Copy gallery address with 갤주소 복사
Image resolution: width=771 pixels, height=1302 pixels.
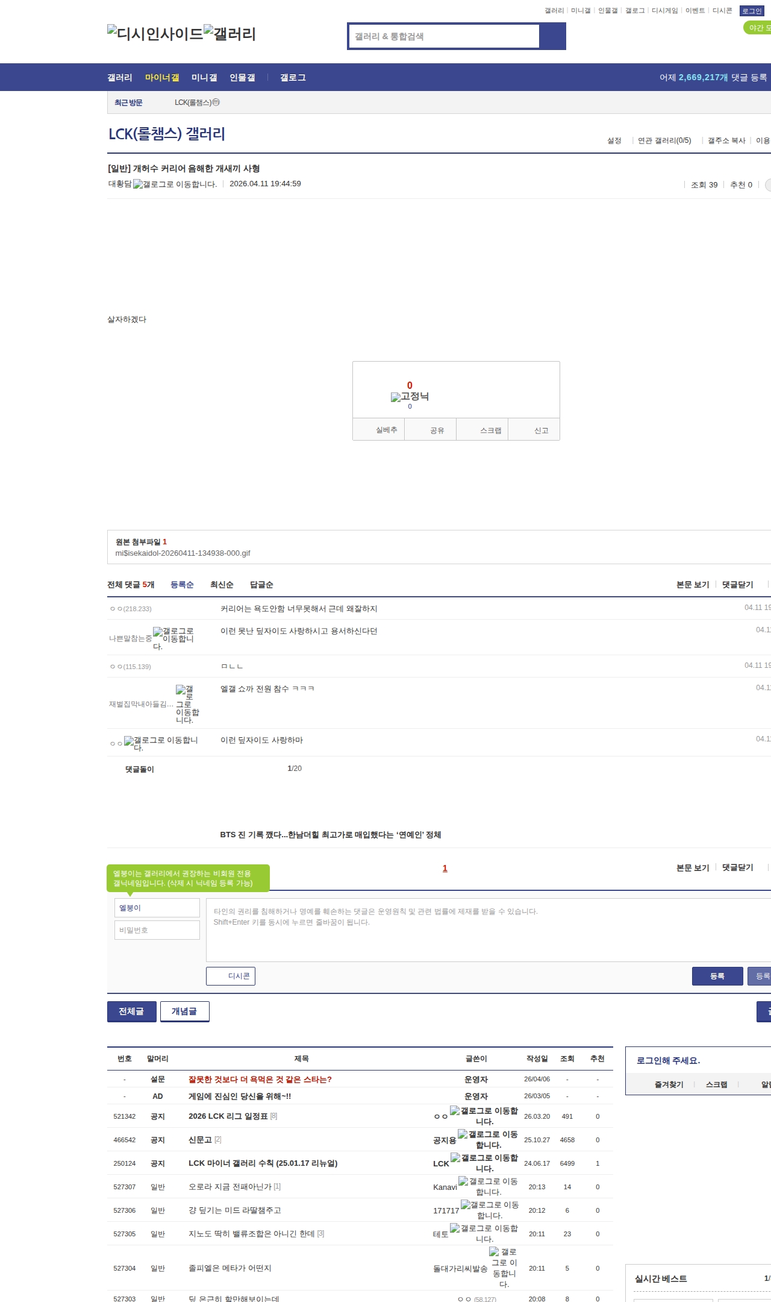[726, 140]
